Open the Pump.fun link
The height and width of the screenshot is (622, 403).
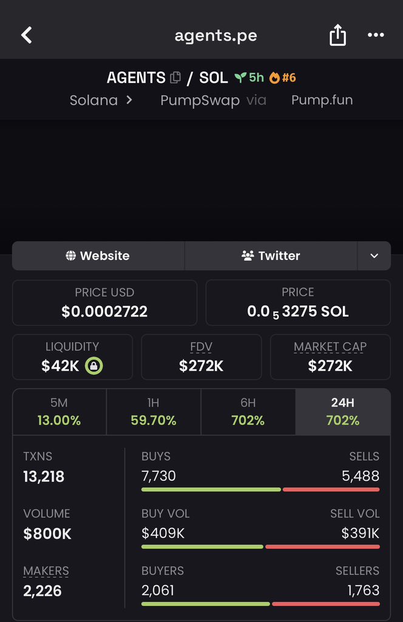pyautogui.click(x=322, y=100)
